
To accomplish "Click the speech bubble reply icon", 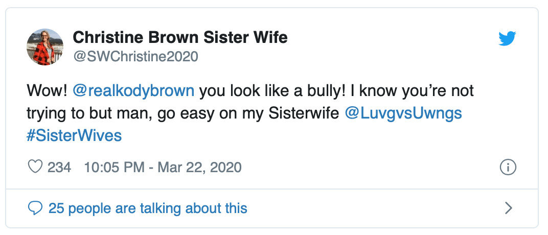I will pos(35,208).
